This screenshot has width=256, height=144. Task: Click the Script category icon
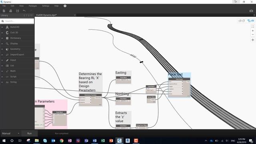(7, 76)
